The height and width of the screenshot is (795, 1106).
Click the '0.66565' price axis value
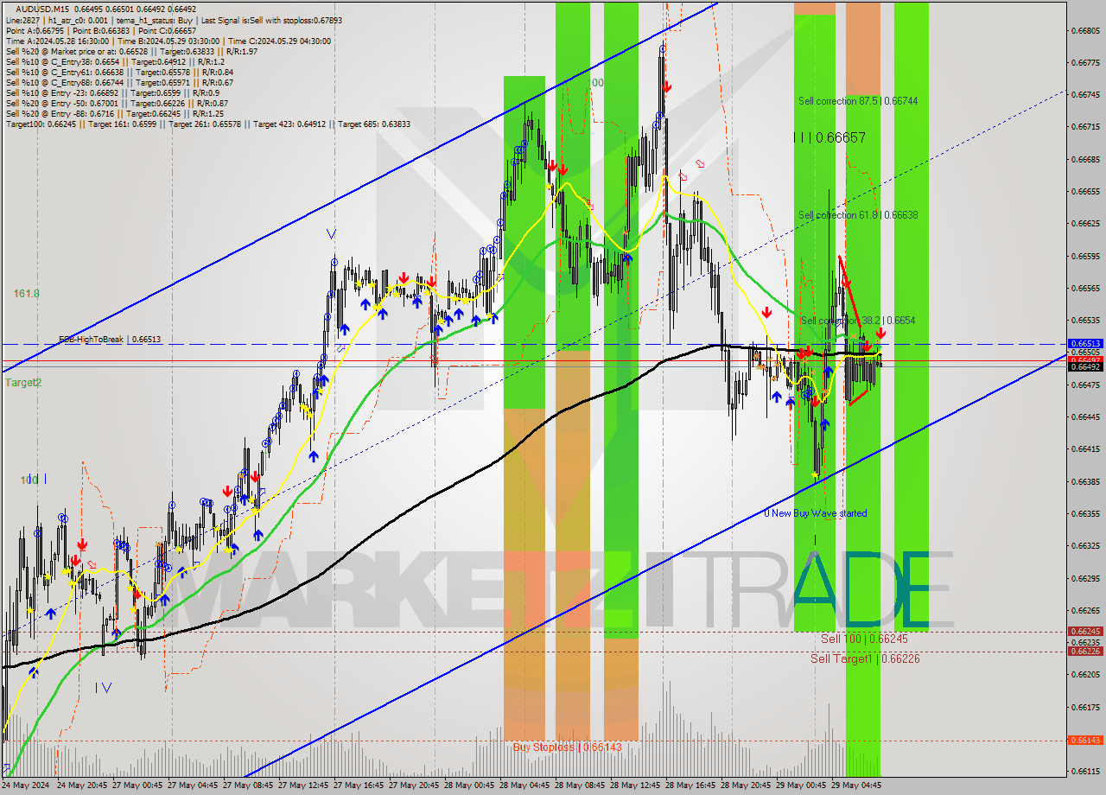pyautogui.click(x=1085, y=288)
